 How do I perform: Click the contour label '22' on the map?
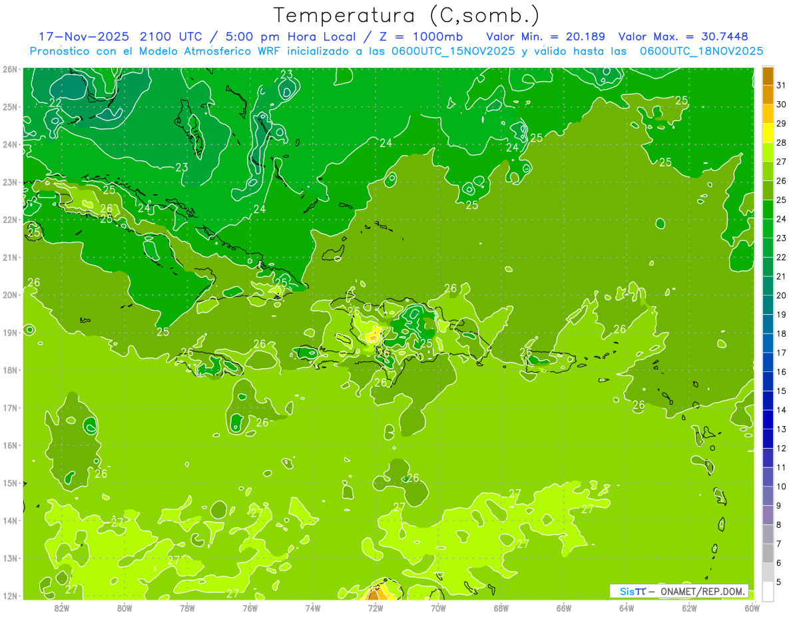point(55,103)
